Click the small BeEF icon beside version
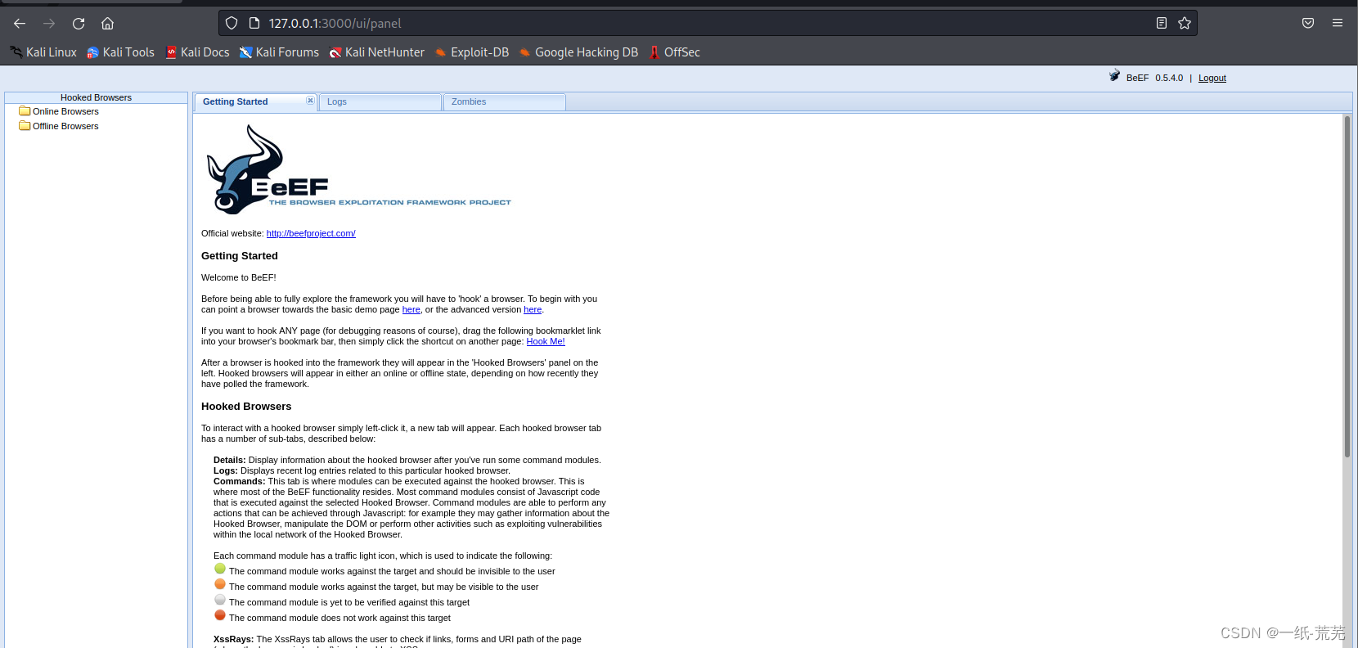Viewport: 1358px width, 648px height. (1114, 75)
